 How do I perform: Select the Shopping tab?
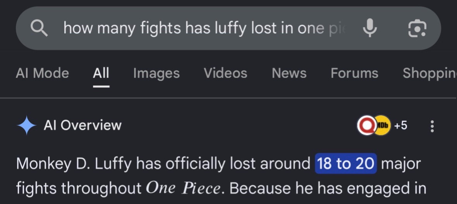(x=430, y=73)
